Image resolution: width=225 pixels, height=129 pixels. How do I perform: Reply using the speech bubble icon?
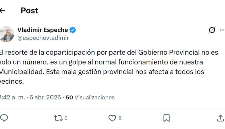point(4,118)
